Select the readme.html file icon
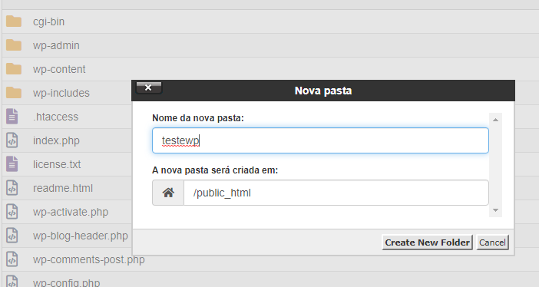The image size is (539, 287). pos(12,188)
